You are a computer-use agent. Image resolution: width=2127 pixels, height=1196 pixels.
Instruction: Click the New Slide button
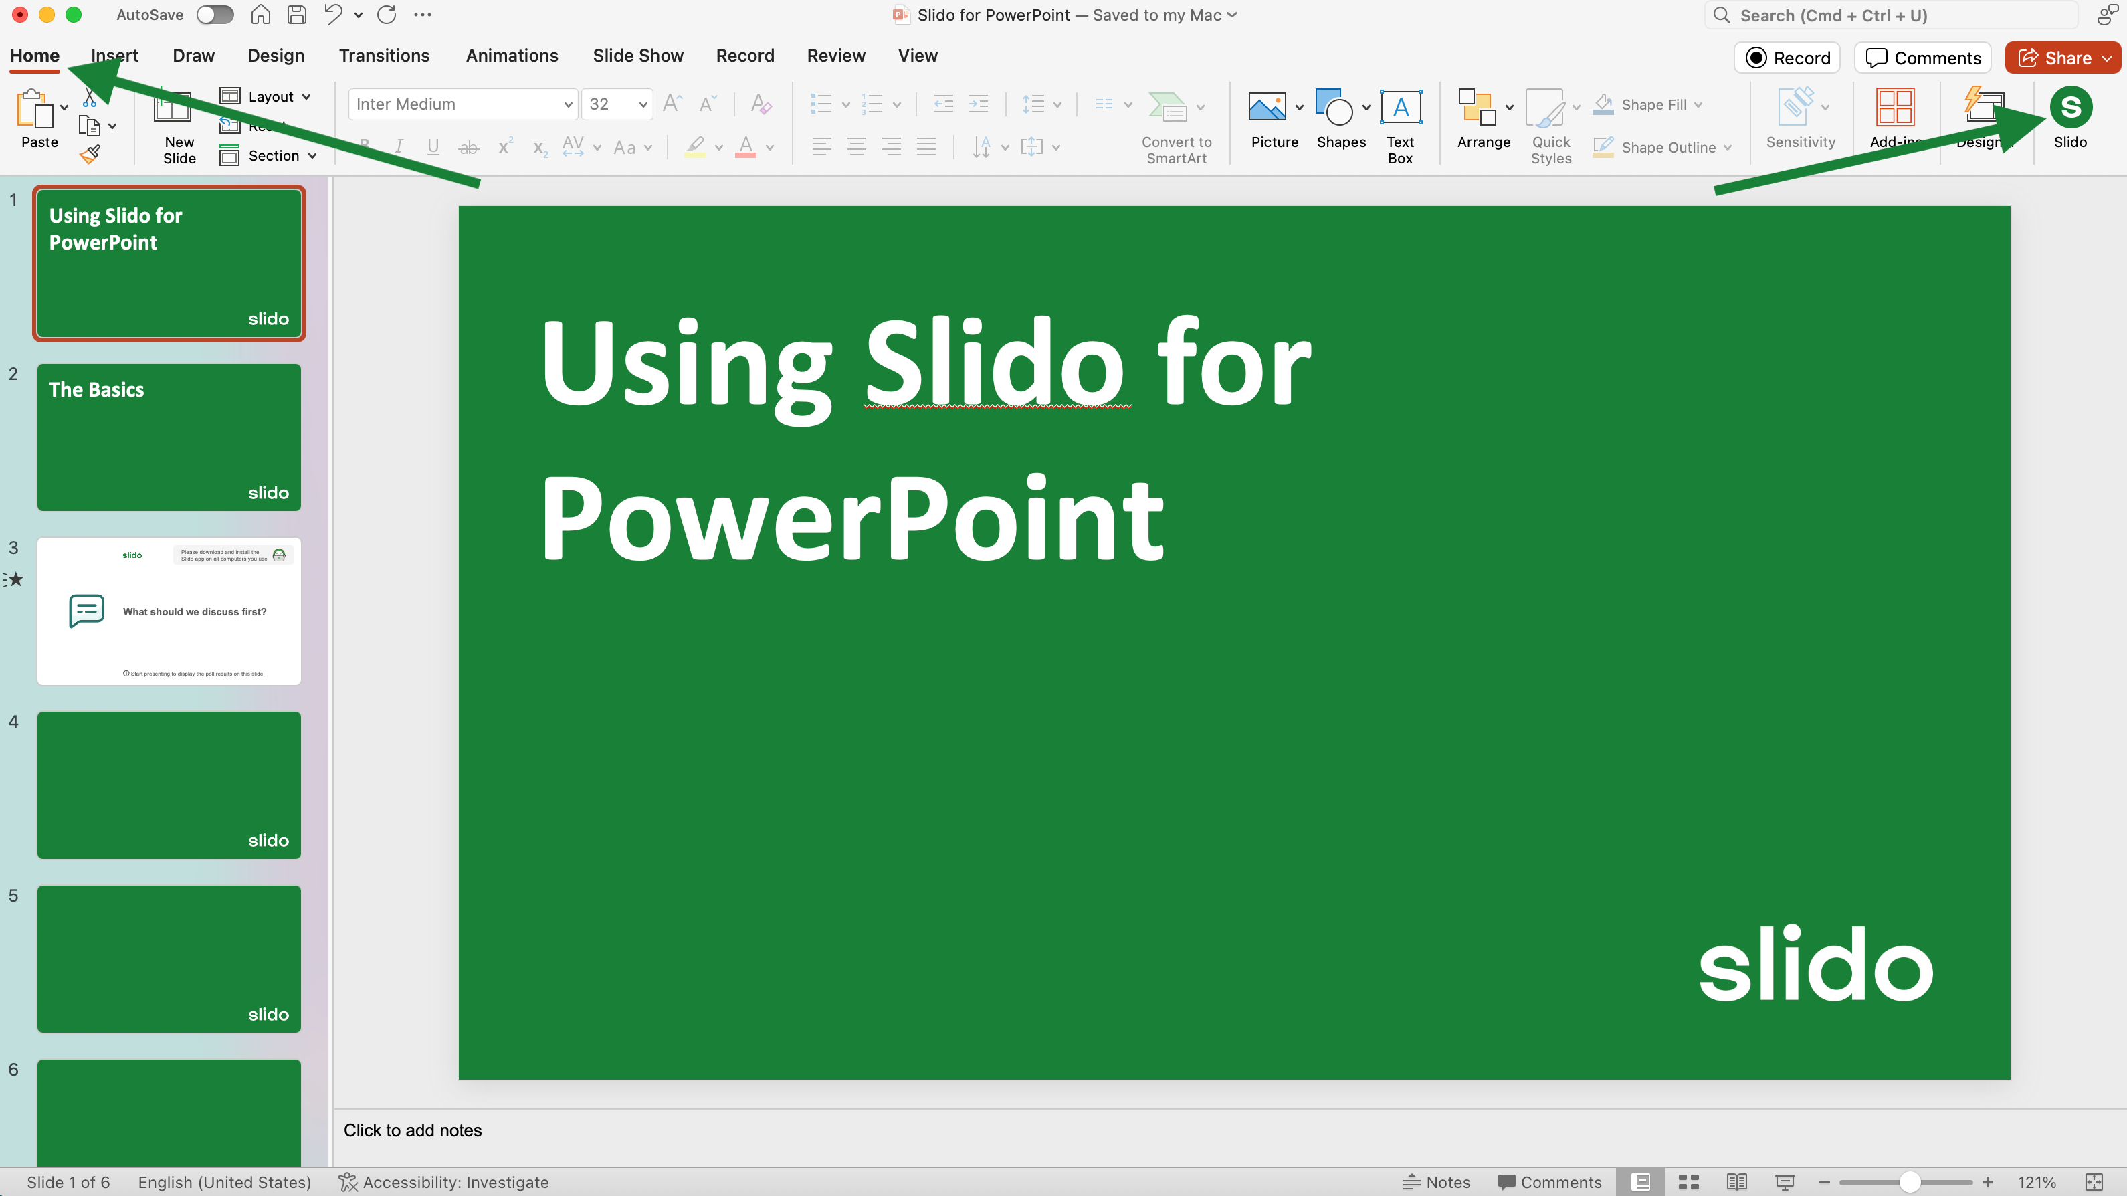point(177,126)
